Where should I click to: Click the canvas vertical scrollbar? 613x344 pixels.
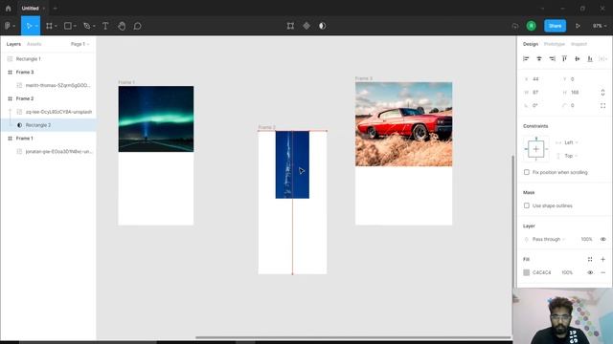(x=513, y=222)
